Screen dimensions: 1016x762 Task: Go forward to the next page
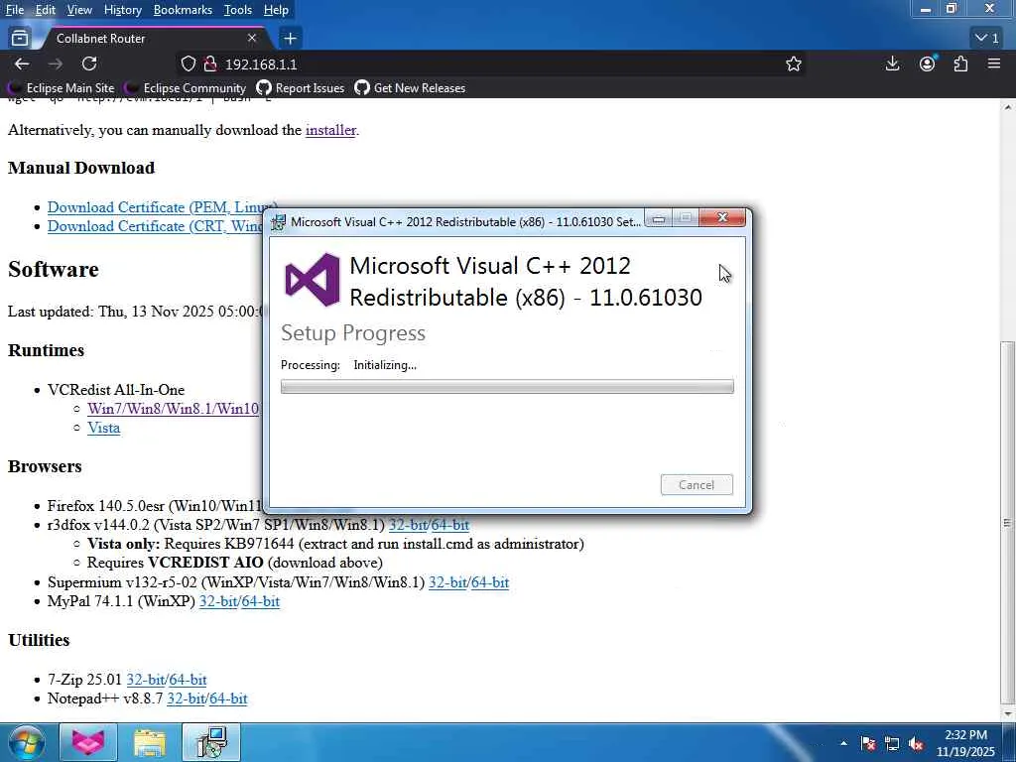click(56, 63)
